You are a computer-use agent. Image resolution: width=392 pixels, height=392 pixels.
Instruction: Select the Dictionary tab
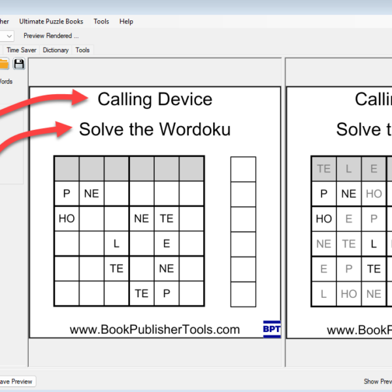coord(56,50)
